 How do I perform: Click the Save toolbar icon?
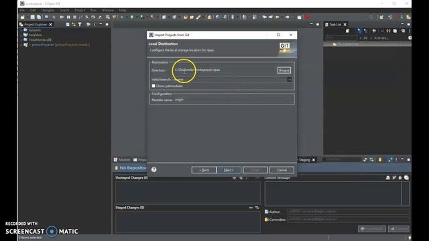33,17
